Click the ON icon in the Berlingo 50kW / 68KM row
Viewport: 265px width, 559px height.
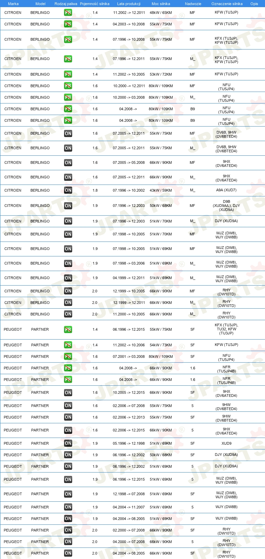click(68, 206)
